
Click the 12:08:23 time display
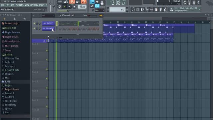point(117,3)
